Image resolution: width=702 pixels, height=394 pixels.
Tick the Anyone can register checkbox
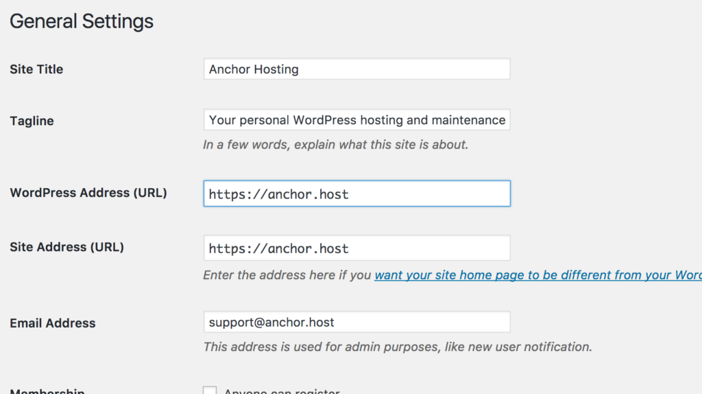pos(210,391)
